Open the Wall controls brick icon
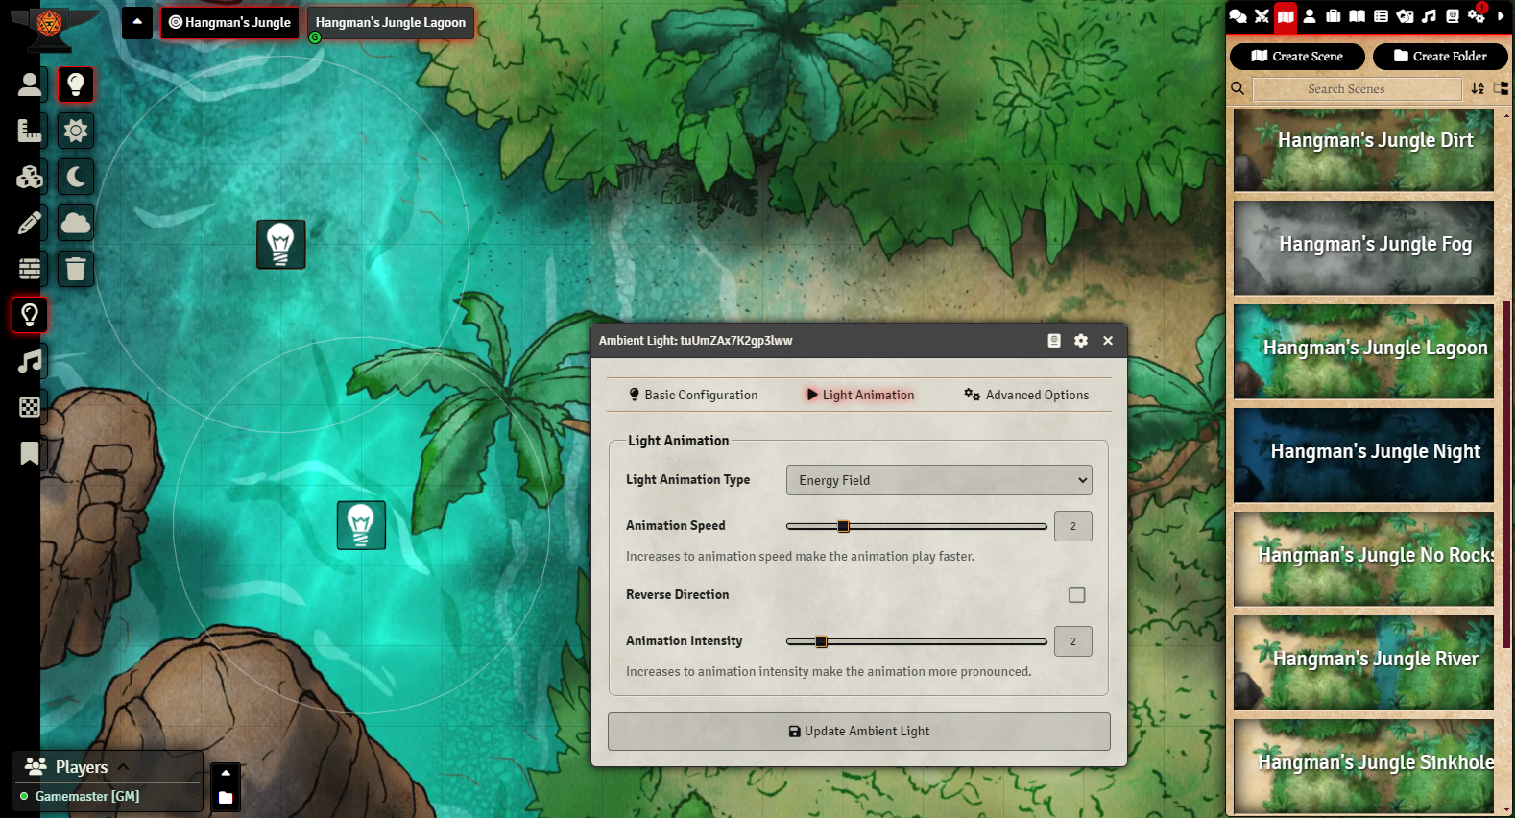The image size is (1515, 818). pyautogui.click(x=30, y=269)
